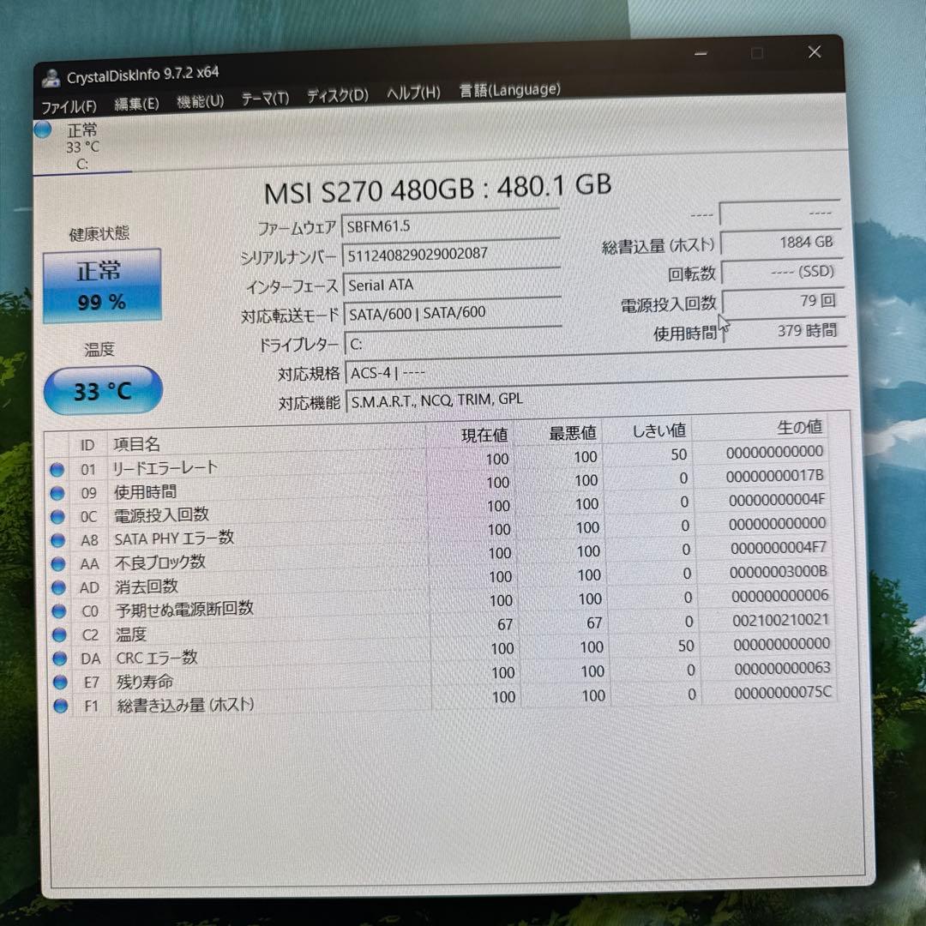Click the 正常 99% health status button

pos(102,284)
